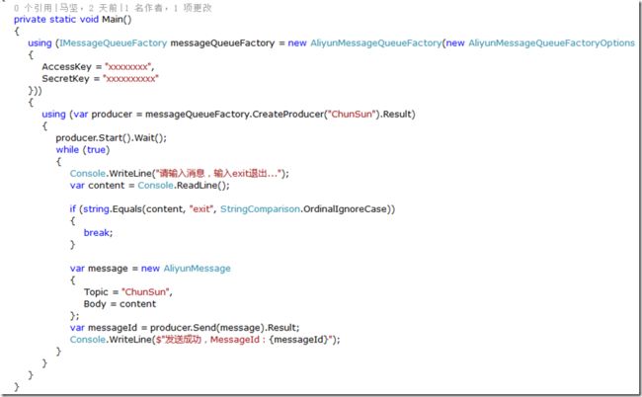
Task: Click the "请输入消息，输入exit退出..." prompt string
Action: click(220, 174)
